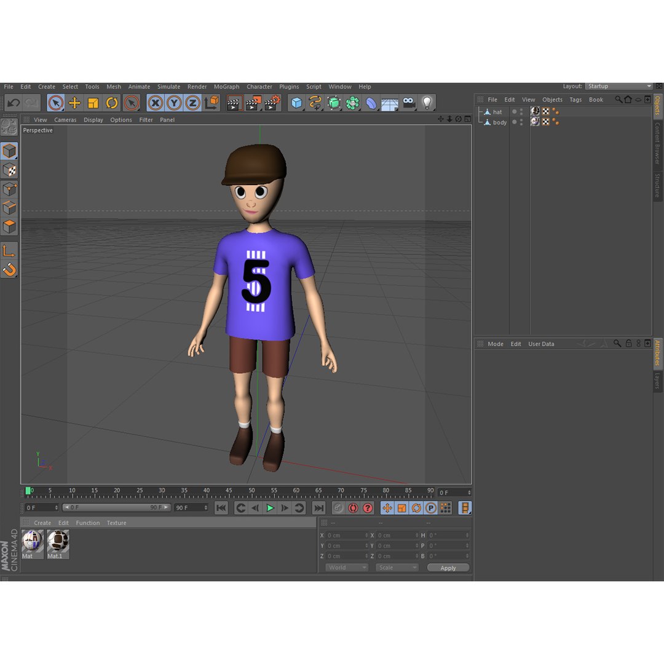664x664 pixels.
Task: Toggle snapping magnet
Action: pos(9,270)
